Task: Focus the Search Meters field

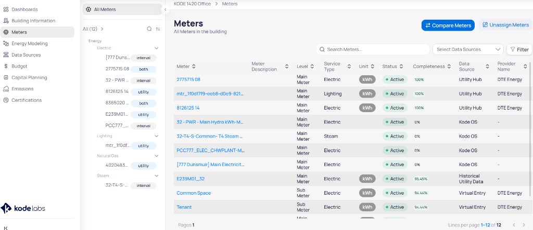Action: click(373, 49)
